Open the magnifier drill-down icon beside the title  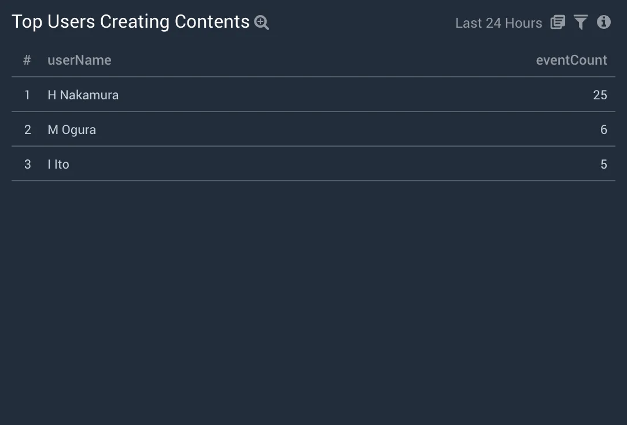261,23
